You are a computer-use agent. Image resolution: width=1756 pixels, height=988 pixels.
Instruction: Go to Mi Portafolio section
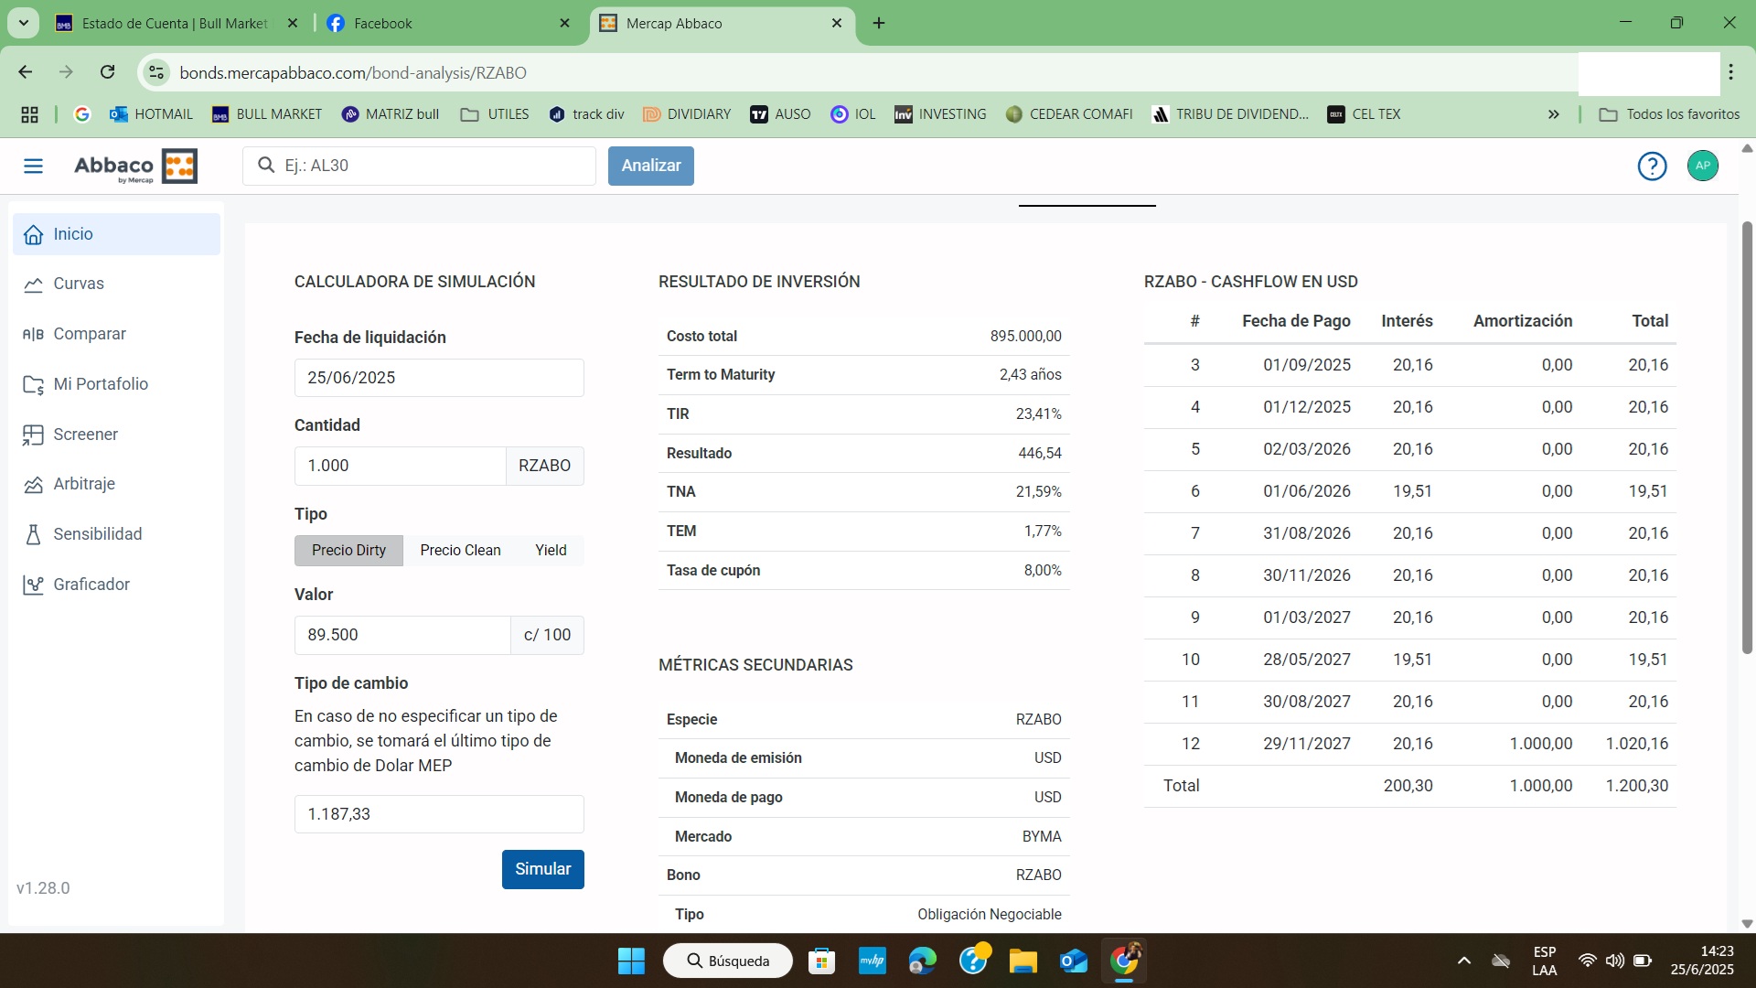101,384
